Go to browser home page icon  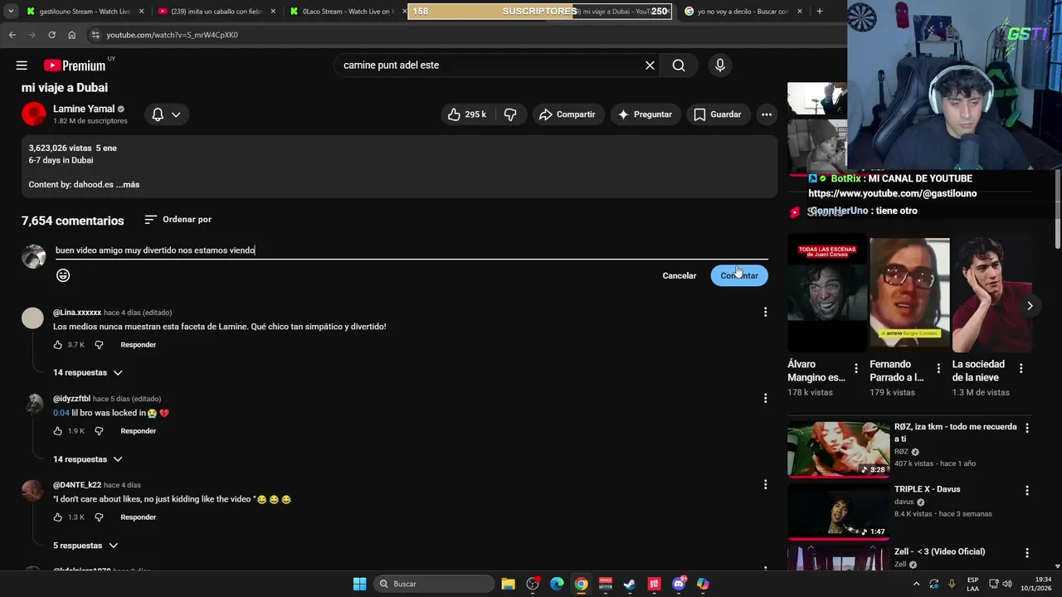pos(71,35)
